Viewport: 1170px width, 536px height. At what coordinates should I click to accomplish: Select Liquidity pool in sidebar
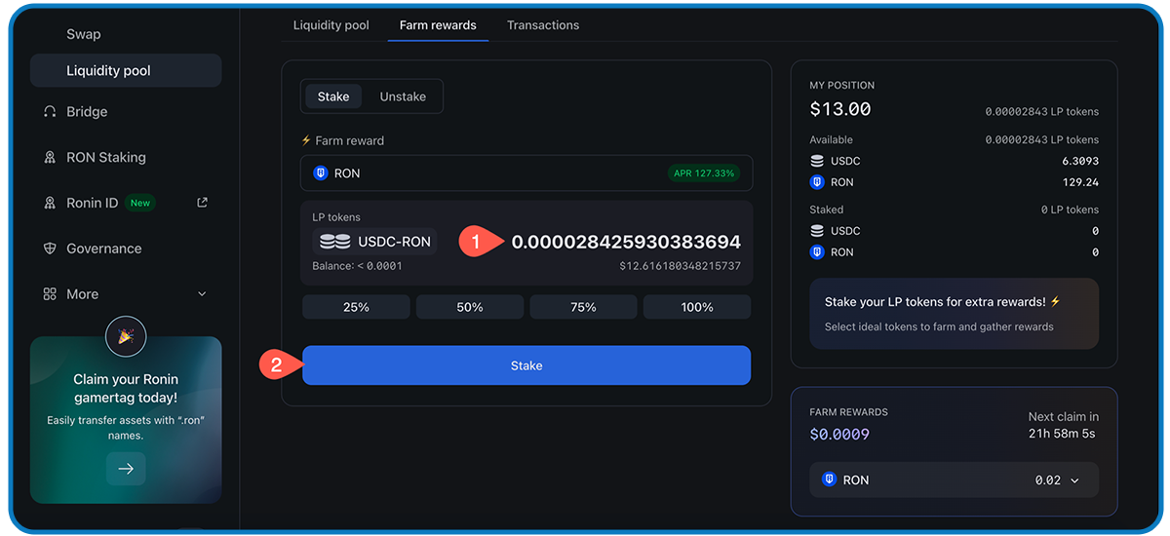pos(126,70)
